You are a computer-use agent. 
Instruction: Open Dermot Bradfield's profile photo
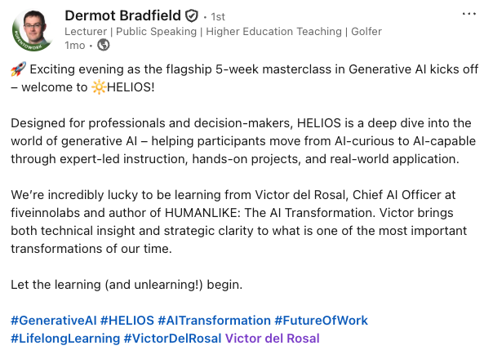point(33,29)
